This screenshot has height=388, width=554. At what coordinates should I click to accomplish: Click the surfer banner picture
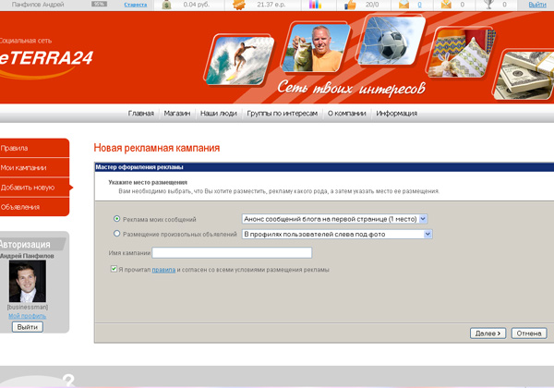(x=239, y=60)
